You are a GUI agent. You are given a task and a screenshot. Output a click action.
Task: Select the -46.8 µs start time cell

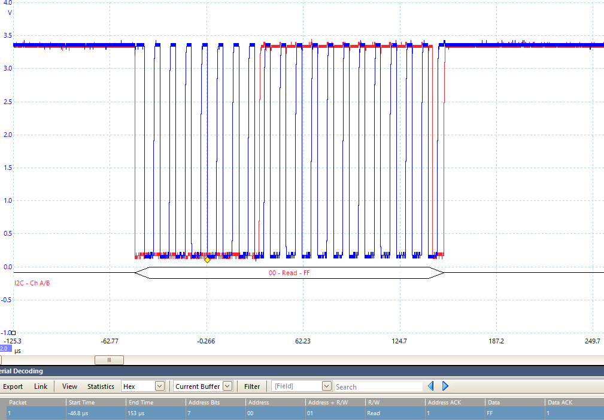96,413
